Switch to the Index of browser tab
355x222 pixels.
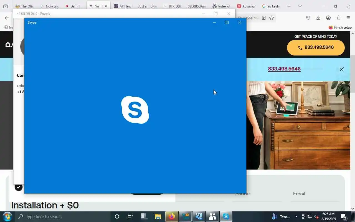[221, 6]
